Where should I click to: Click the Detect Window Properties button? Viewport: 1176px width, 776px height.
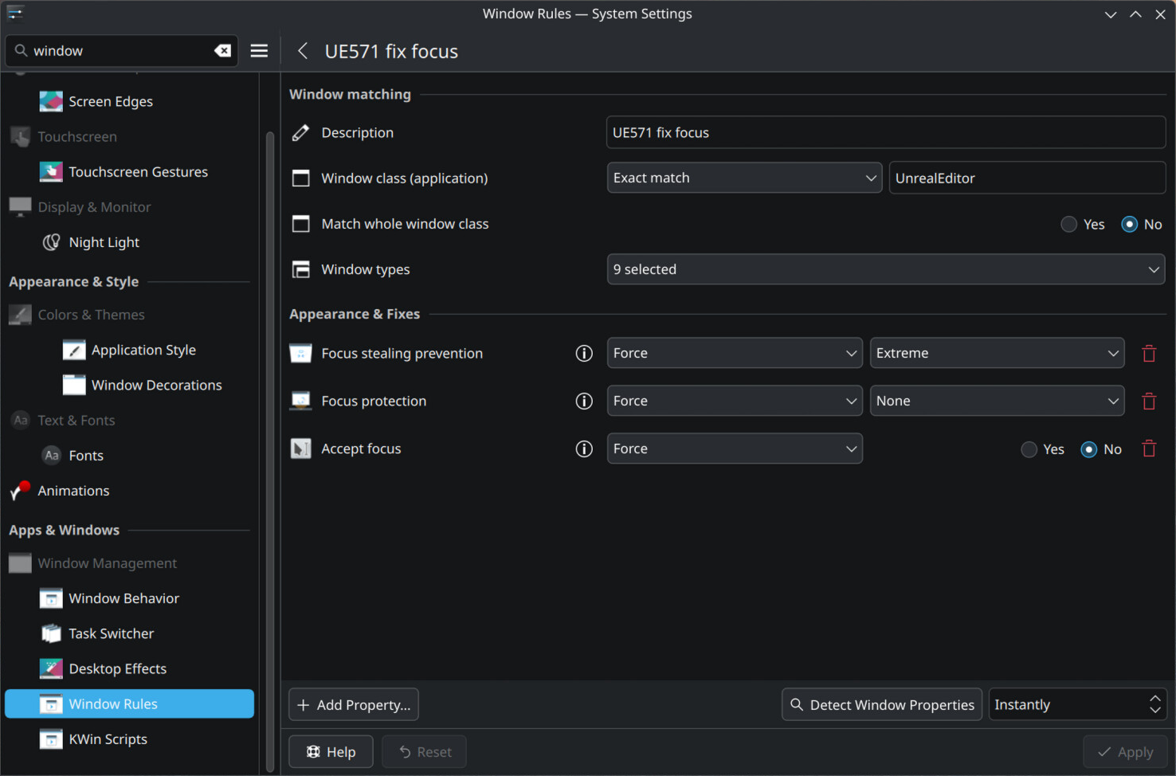[x=881, y=704]
